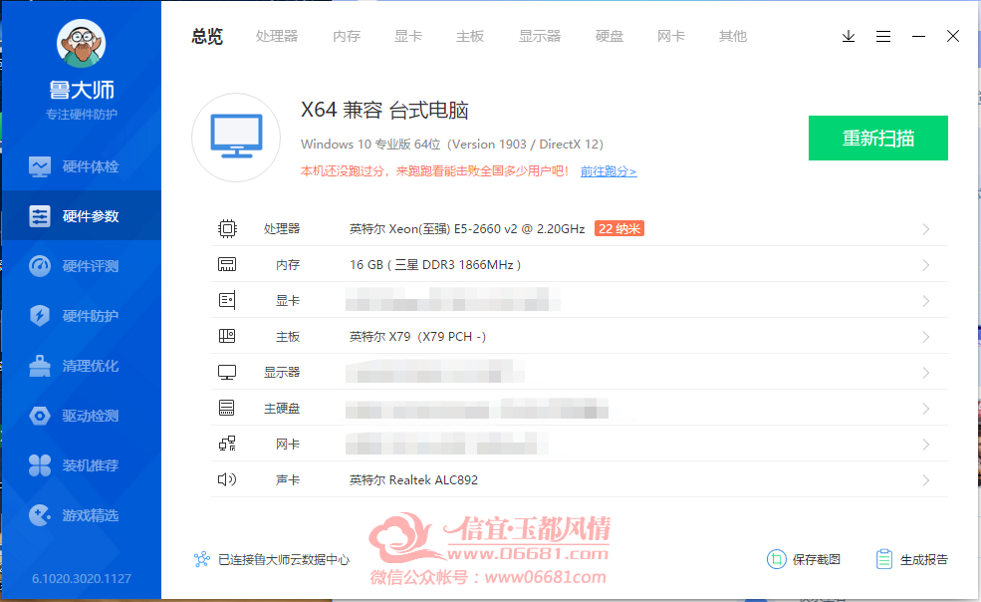Open 硬件防护 in the sidebar
Image resolution: width=981 pixels, height=602 pixels.
82,316
